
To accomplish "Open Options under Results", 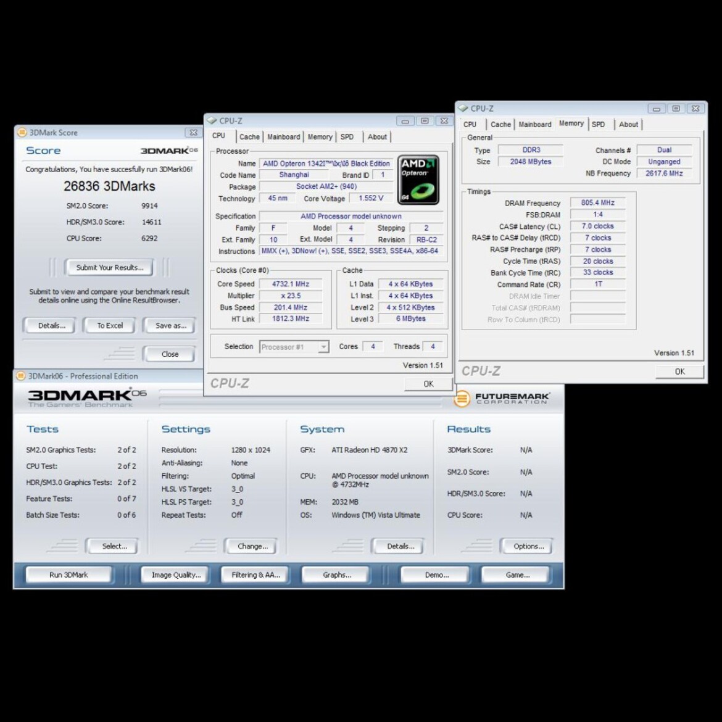I will [528, 546].
